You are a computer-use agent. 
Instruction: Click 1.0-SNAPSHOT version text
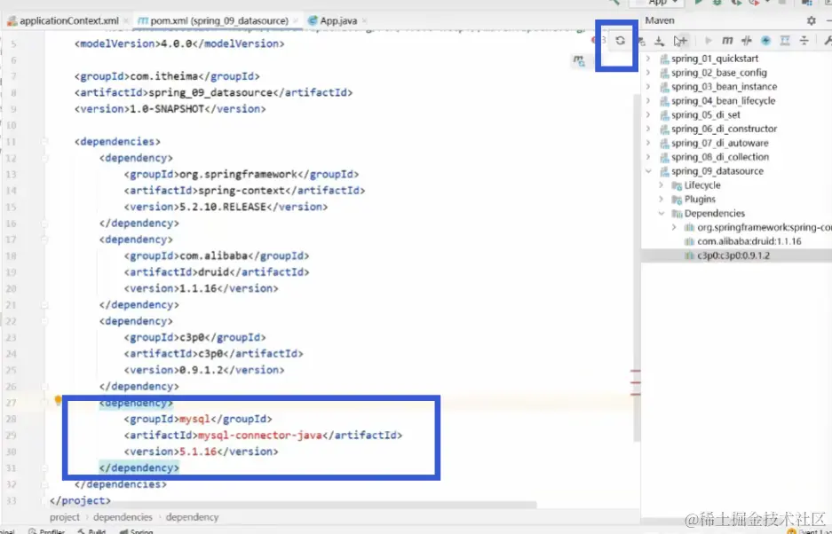[x=167, y=109]
